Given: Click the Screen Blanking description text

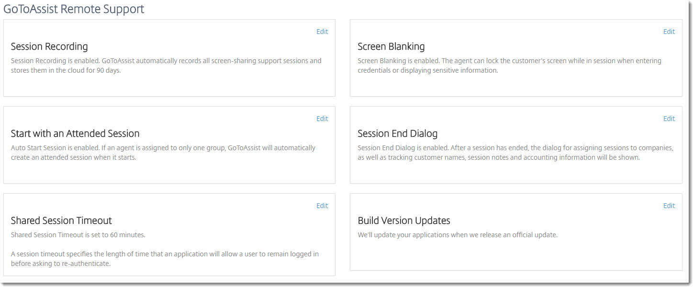Looking at the screenshot, I should tap(510, 66).
